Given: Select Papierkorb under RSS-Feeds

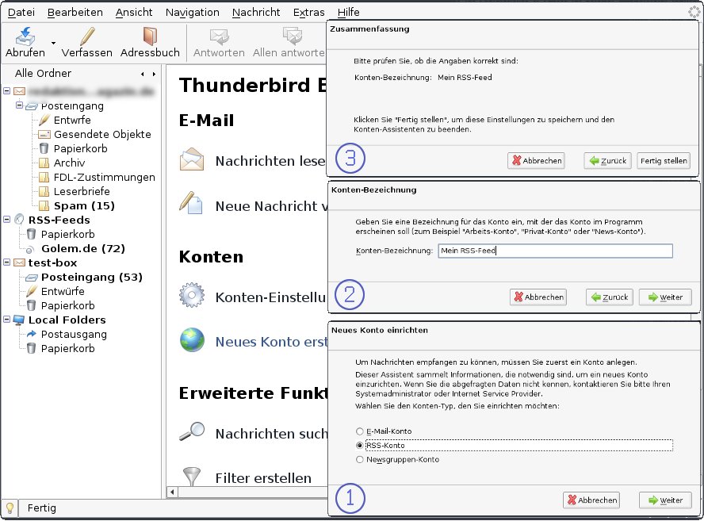Looking at the screenshot, I should point(68,234).
